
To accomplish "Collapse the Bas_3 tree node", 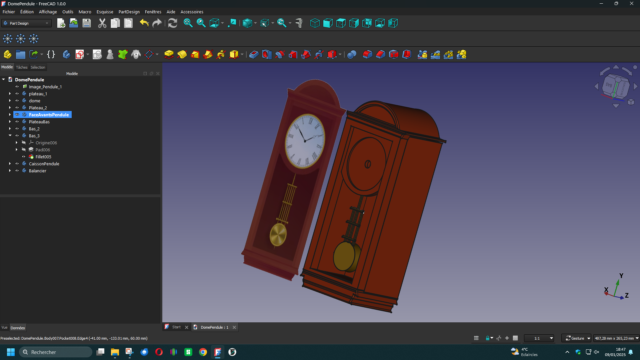I will tap(10, 136).
